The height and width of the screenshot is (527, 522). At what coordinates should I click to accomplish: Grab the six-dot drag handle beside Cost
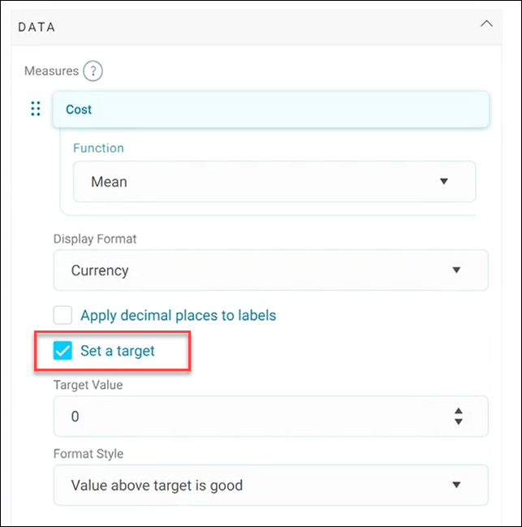[x=36, y=109]
